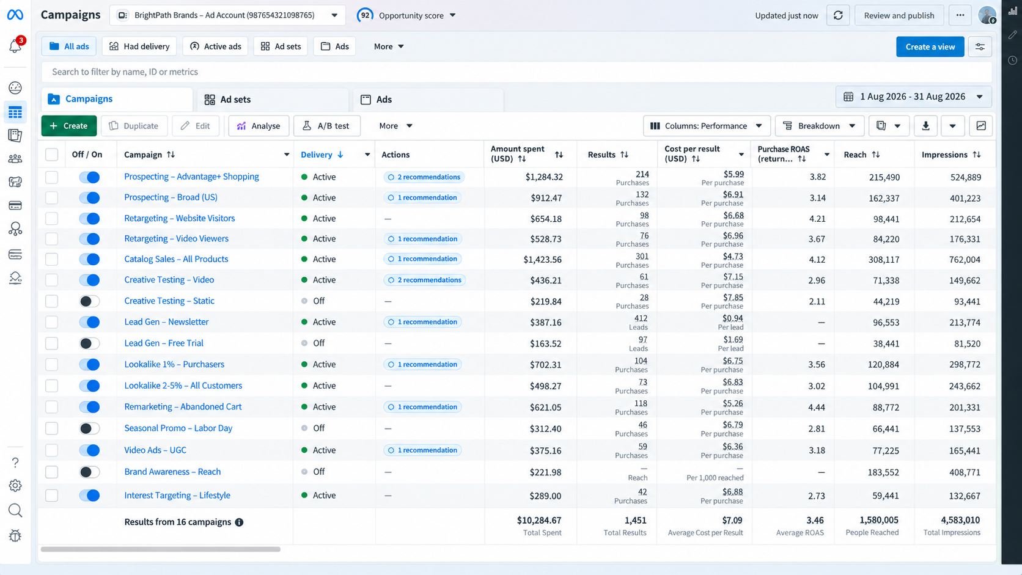Open Remarketing – Abandoned Cart campaign link

click(183, 407)
